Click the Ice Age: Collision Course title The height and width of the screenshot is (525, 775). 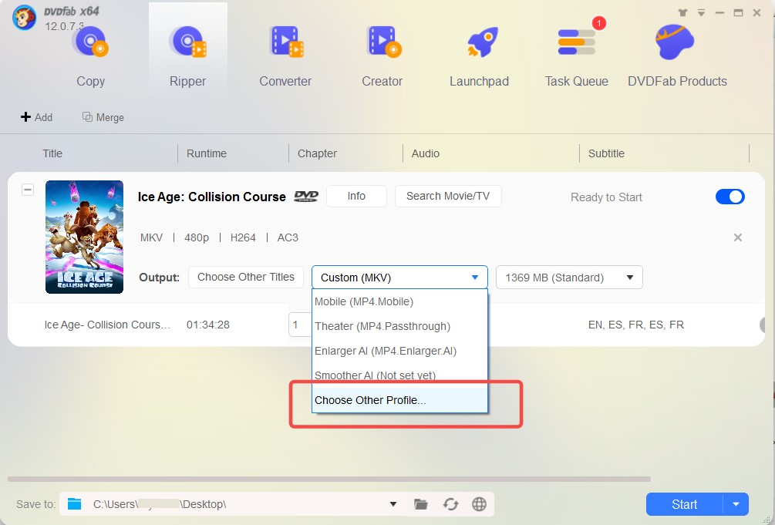tap(211, 197)
